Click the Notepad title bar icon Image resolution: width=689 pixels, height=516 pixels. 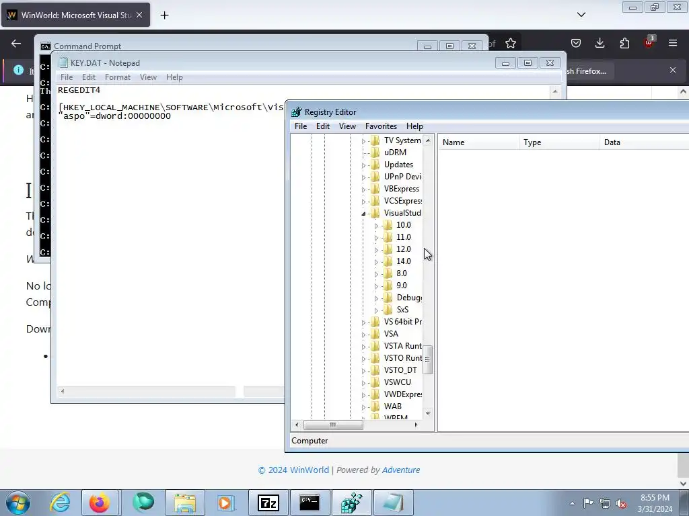(63, 62)
